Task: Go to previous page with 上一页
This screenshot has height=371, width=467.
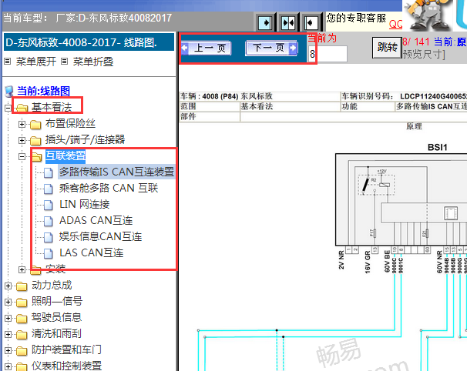Action: point(206,48)
